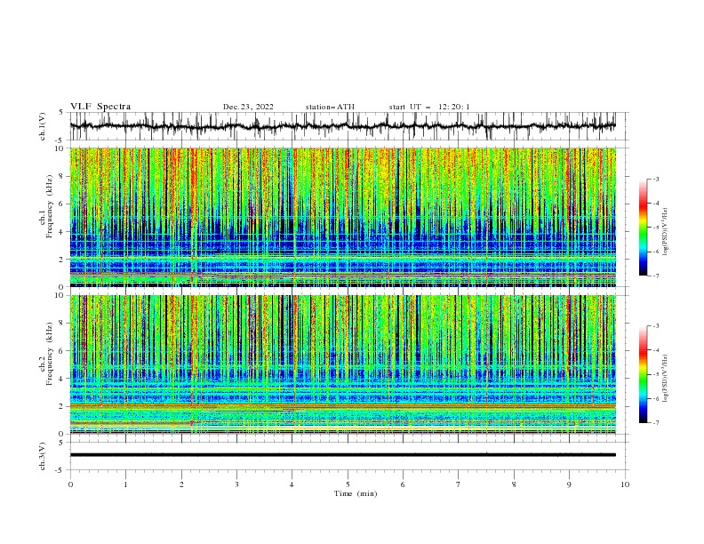Click the ch.1 spectrogram color scale bar
The image size is (704, 544).
pos(644,228)
